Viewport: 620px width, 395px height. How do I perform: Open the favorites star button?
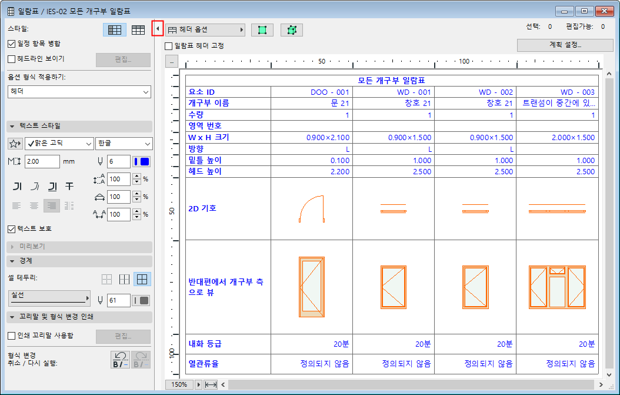pos(15,143)
